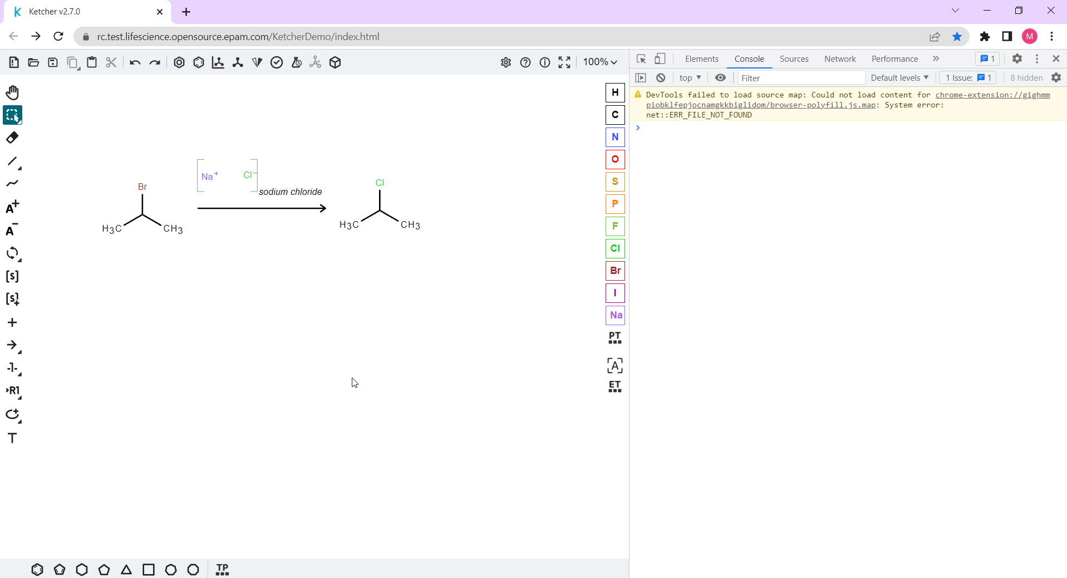Viewport: 1067px width, 578px height.
Task: Select the Text tool
Action: click(x=12, y=438)
